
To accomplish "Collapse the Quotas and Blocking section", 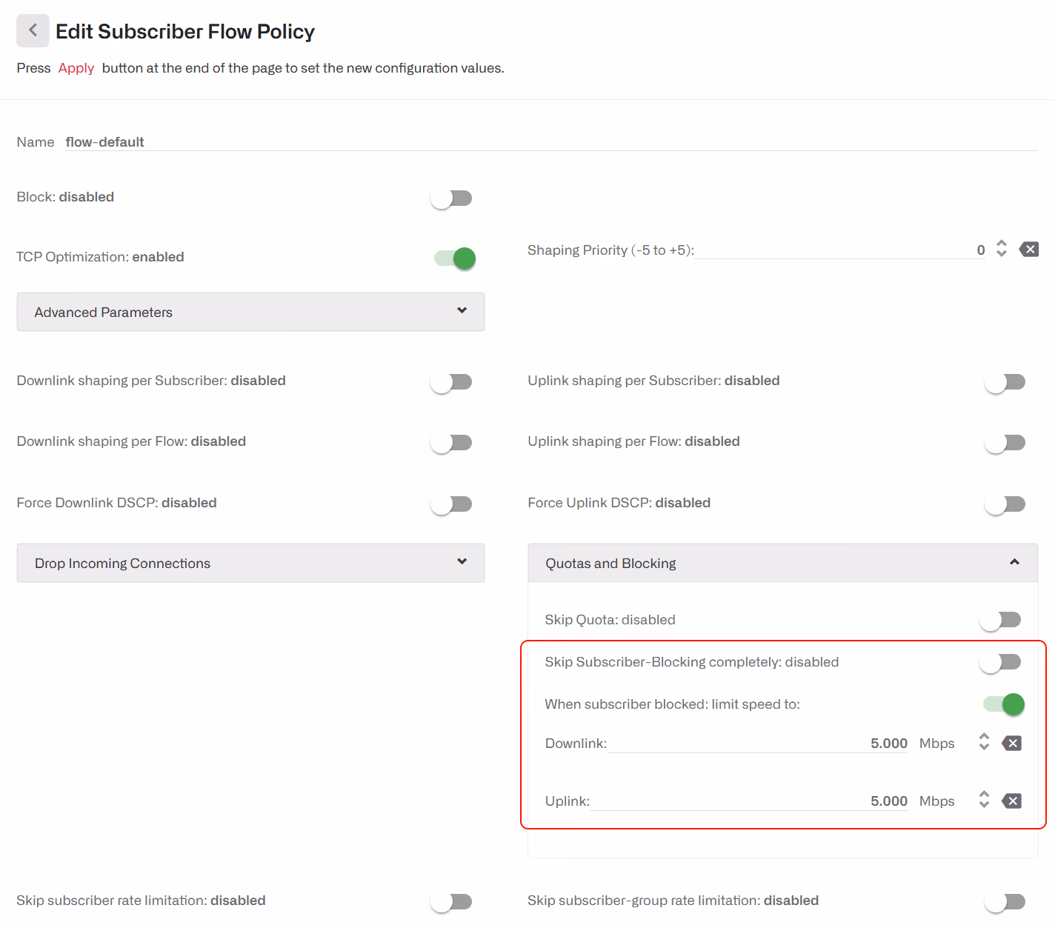I will [782, 563].
